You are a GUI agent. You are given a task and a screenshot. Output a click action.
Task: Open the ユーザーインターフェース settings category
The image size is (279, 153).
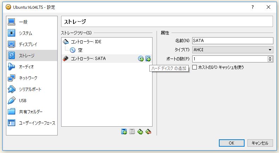pyautogui.click(x=32, y=123)
